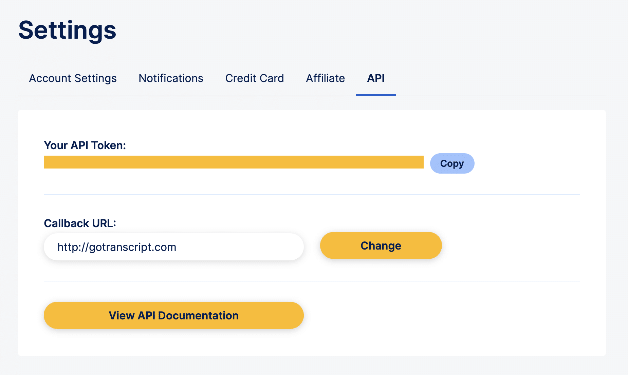Switch to the Account Settings tab
The width and height of the screenshot is (628, 375).
pos(72,78)
